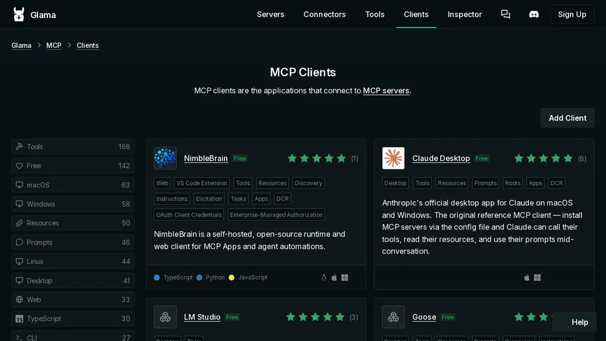This screenshot has width=606, height=341.
Task: Open the NimbleBrain client link
Action: pos(206,159)
